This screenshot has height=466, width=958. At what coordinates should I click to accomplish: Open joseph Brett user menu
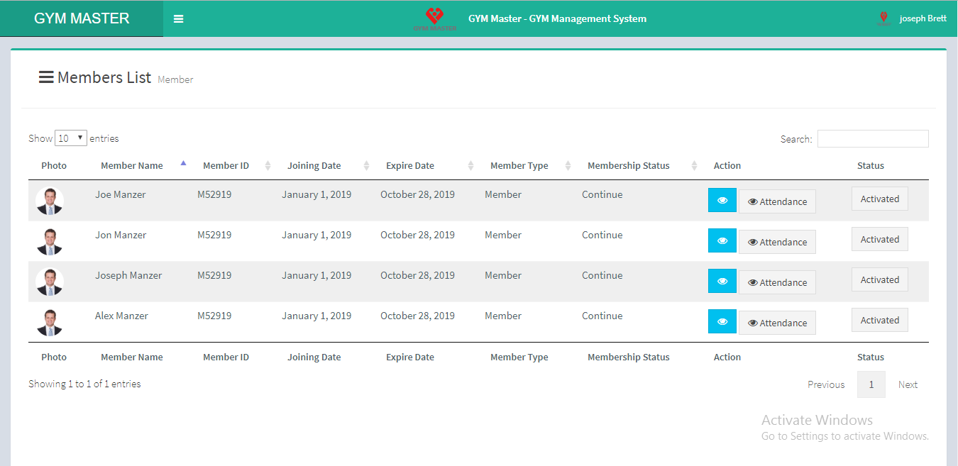(x=923, y=18)
